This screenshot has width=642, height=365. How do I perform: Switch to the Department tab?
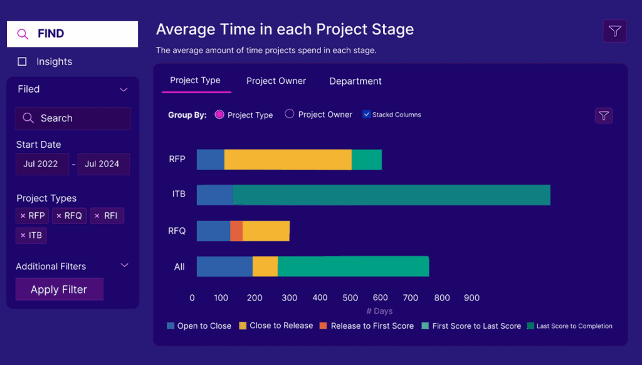click(355, 81)
